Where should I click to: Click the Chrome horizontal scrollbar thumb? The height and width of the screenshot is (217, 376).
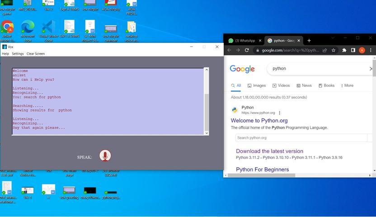[x=261, y=175]
